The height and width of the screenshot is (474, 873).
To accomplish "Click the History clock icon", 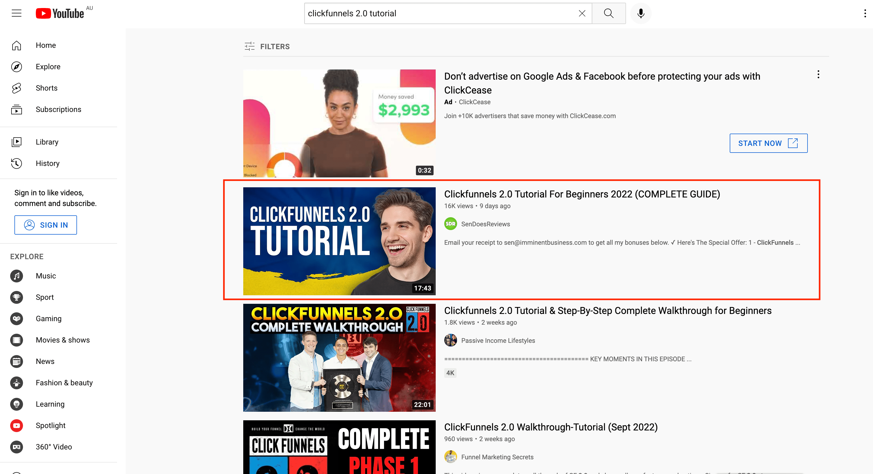I will click(16, 163).
